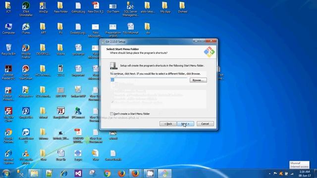Switch to Git Setup taskbar button
Viewport: 317px width, 178px height.
point(164,174)
